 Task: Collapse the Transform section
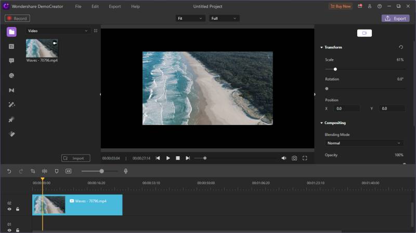(321, 47)
